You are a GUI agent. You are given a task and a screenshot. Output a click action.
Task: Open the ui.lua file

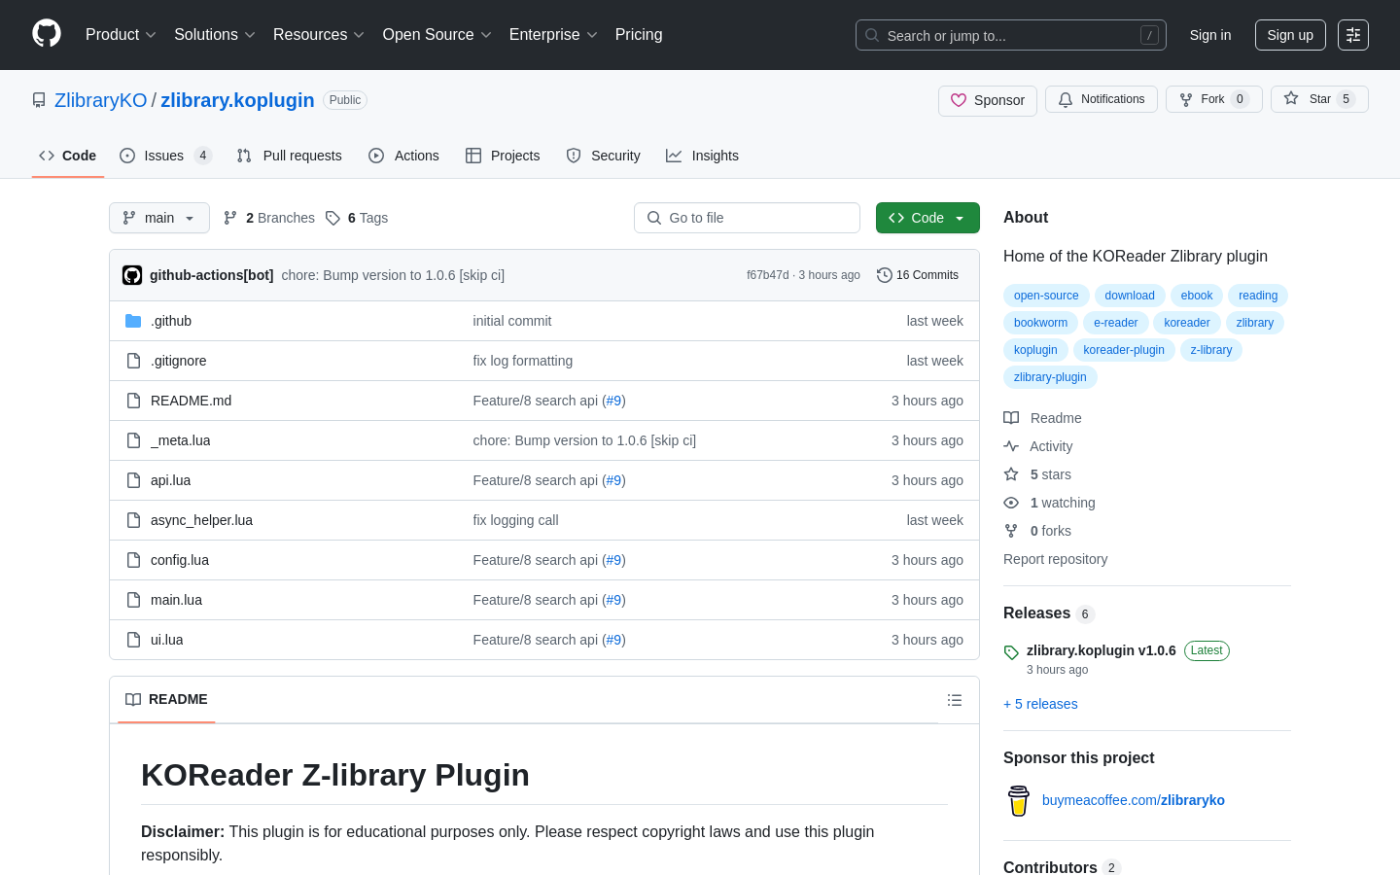167,640
